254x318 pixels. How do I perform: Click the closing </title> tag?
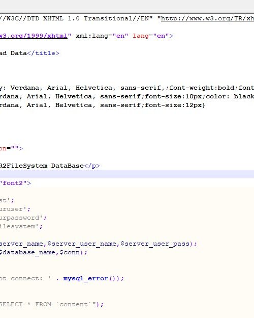[43, 53]
